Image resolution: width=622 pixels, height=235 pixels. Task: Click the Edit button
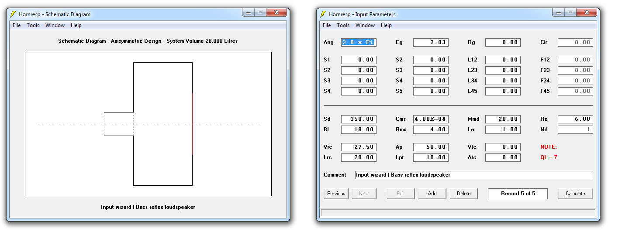tap(401, 194)
